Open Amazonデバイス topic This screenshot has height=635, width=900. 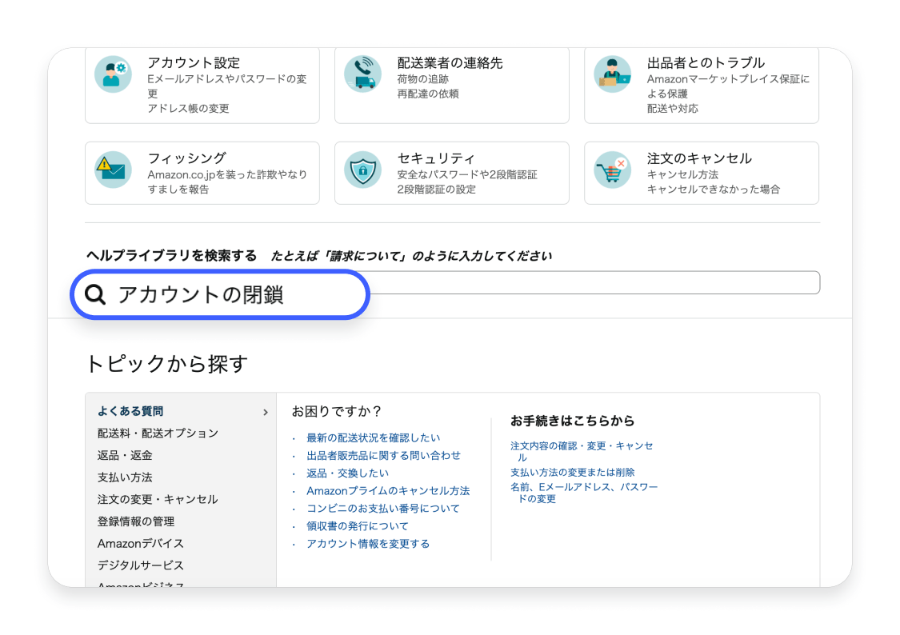click(x=141, y=544)
